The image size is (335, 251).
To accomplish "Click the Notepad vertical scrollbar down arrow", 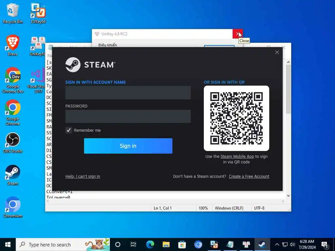I will pos(289,195).
